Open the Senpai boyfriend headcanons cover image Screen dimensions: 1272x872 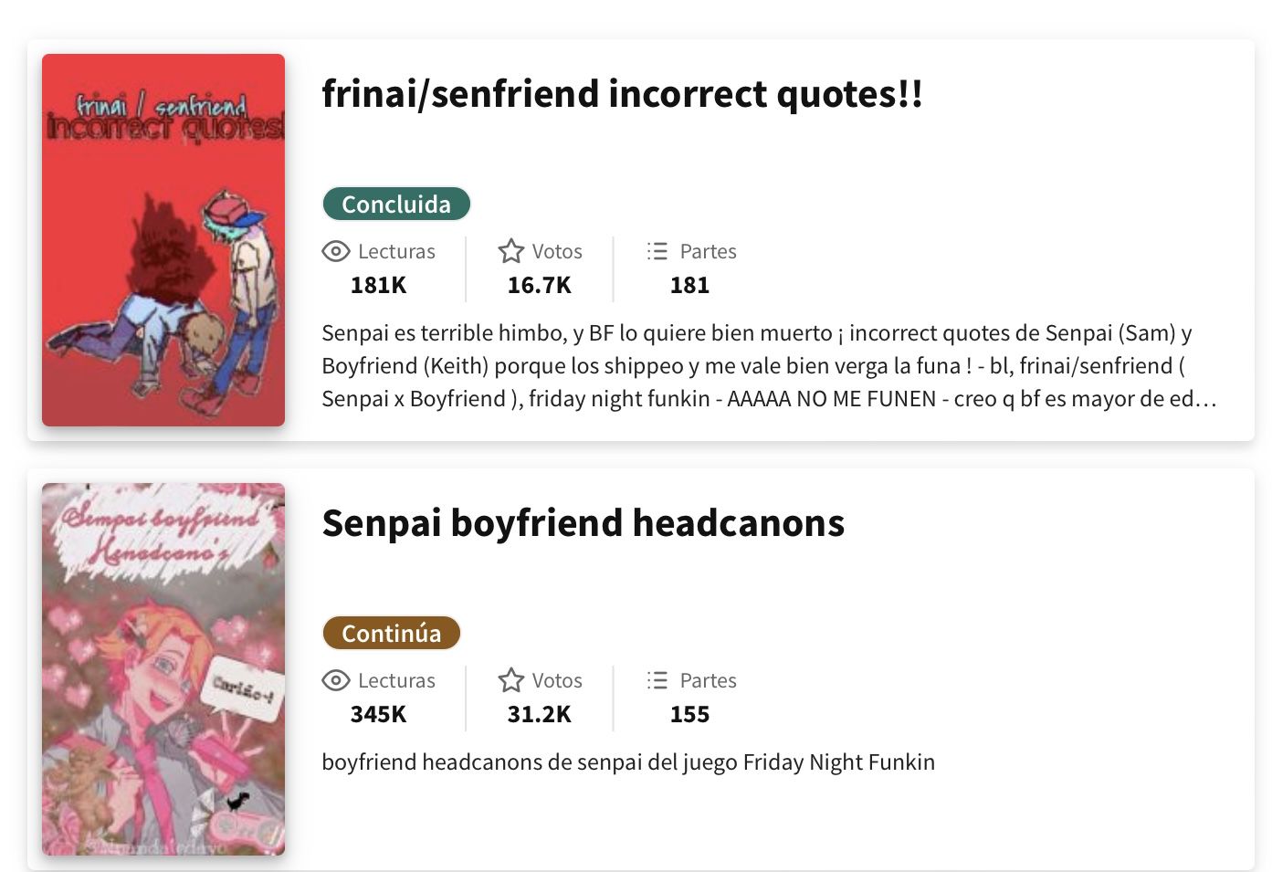163,669
